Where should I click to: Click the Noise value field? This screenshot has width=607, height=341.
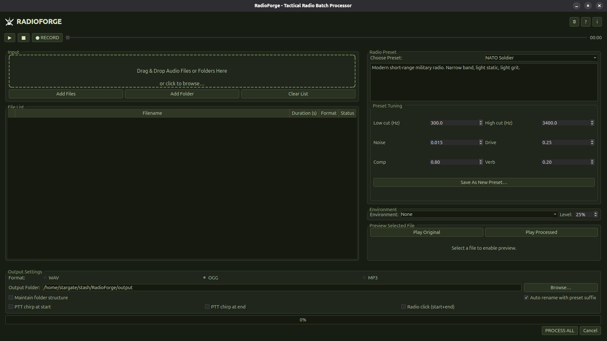tap(454, 143)
